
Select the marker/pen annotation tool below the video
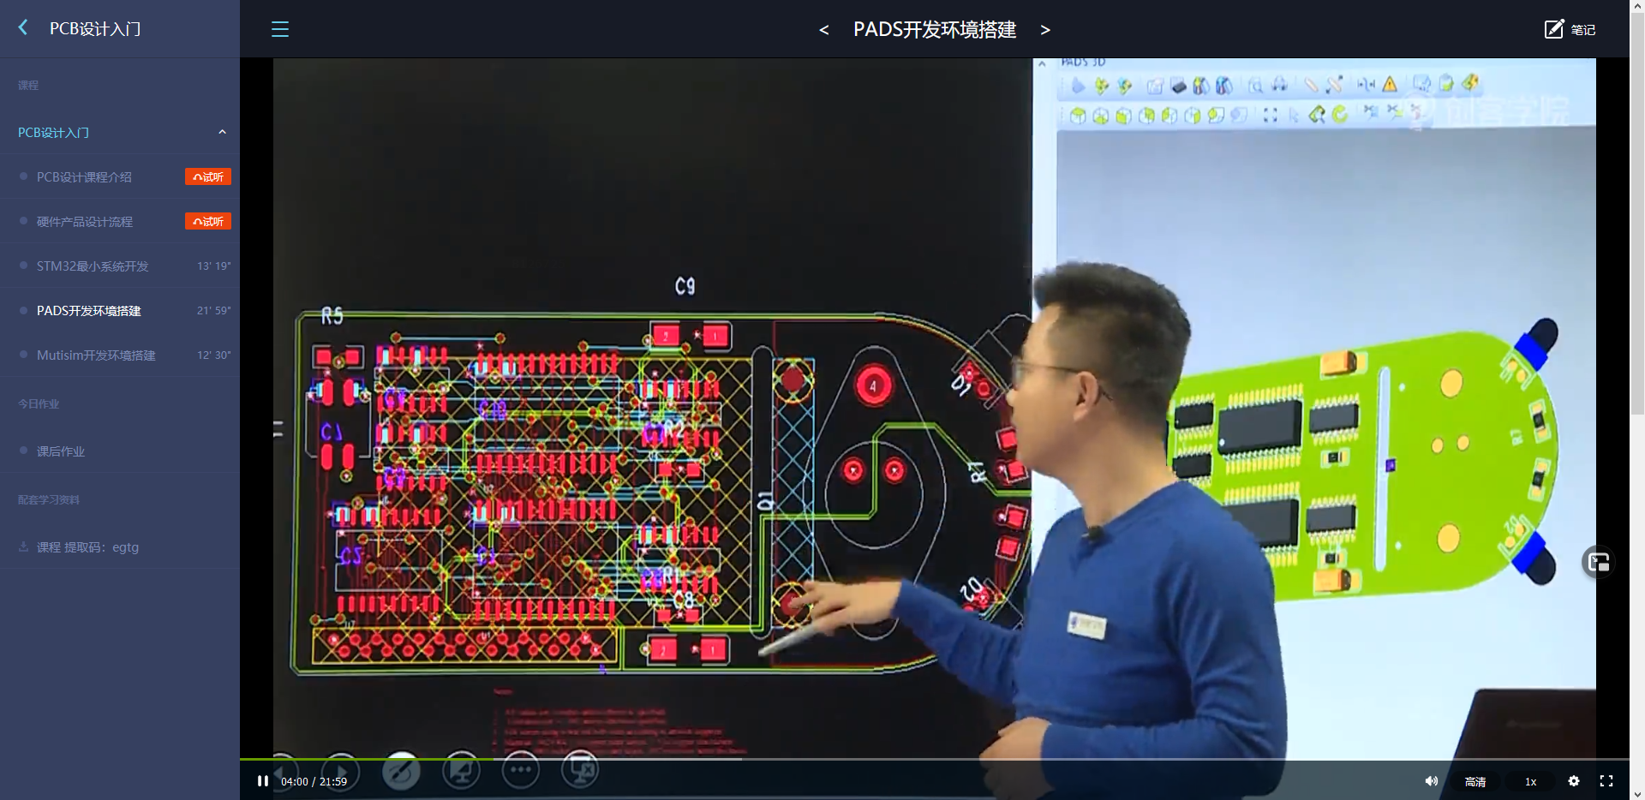click(x=400, y=769)
